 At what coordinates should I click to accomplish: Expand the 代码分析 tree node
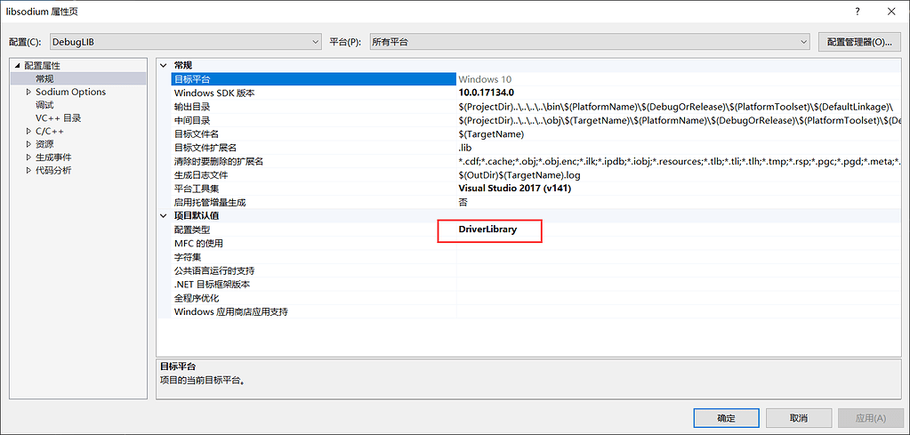click(x=28, y=170)
